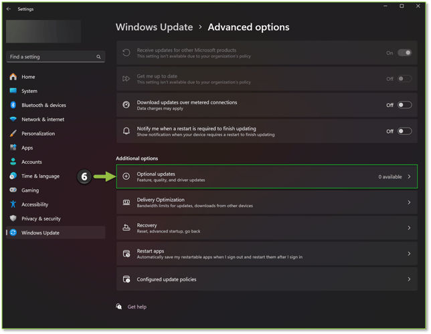The height and width of the screenshot is (334, 431).
Task: Click the Apps icon in the sidebar
Action: click(x=13, y=148)
